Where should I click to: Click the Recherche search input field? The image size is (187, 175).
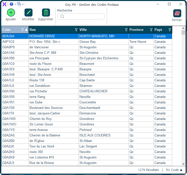click(81, 16)
